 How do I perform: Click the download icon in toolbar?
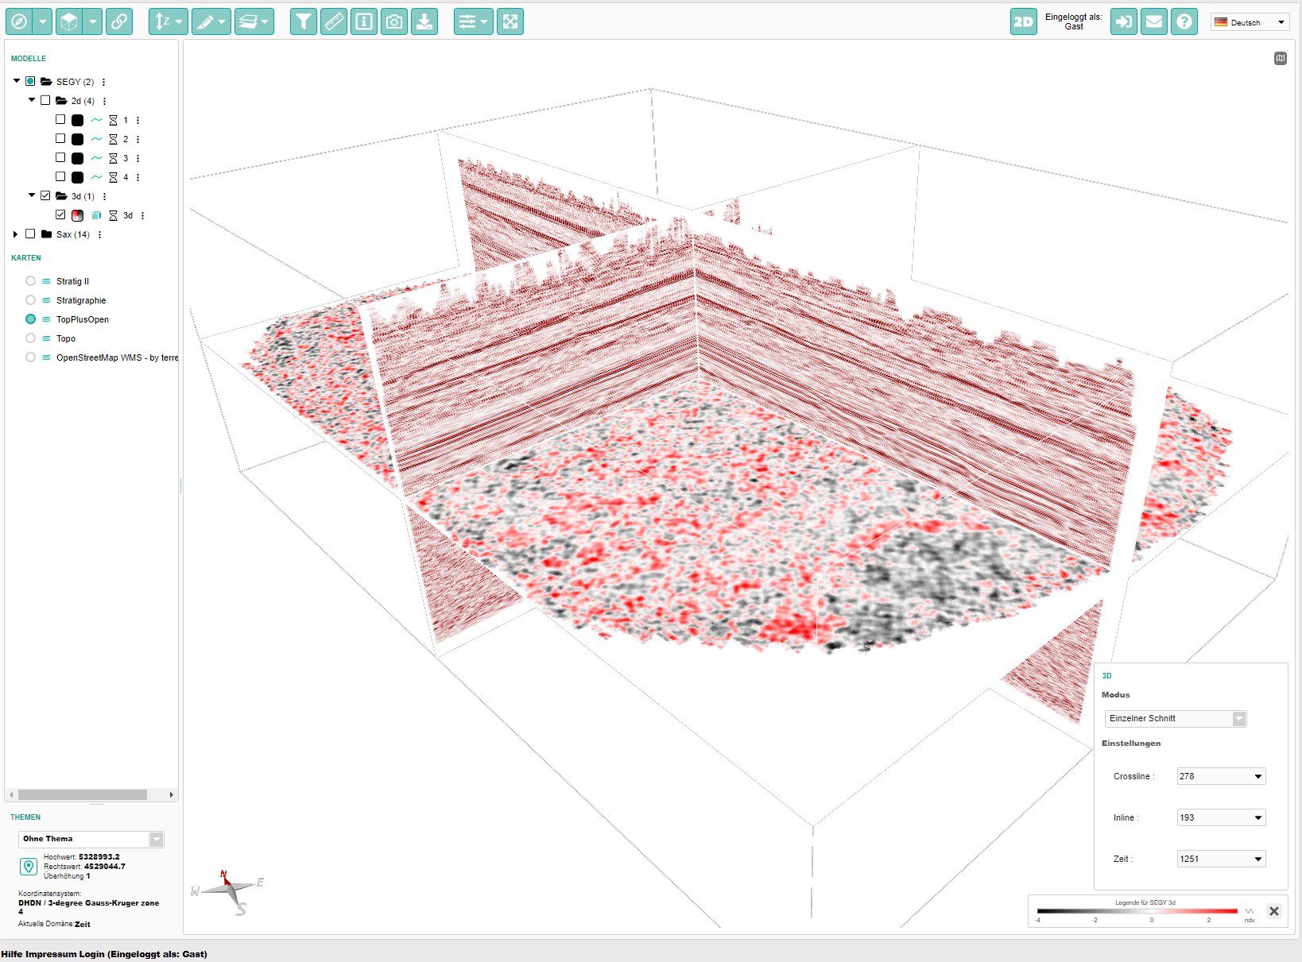pos(424,21)
